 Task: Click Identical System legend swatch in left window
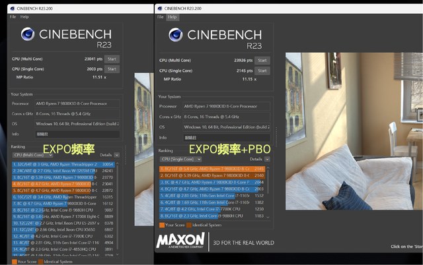click(41, 262)
